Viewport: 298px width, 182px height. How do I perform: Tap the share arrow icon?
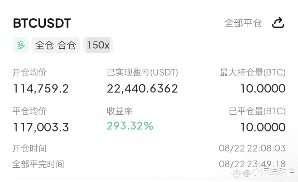278,23
